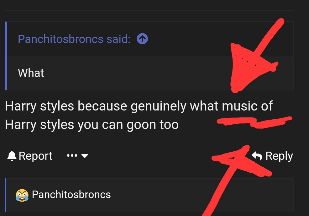This screenshot has width=309, height=216.
Task: Open the "Panchitosbroncs said:" quote link
Action: (x=74, y=39)
